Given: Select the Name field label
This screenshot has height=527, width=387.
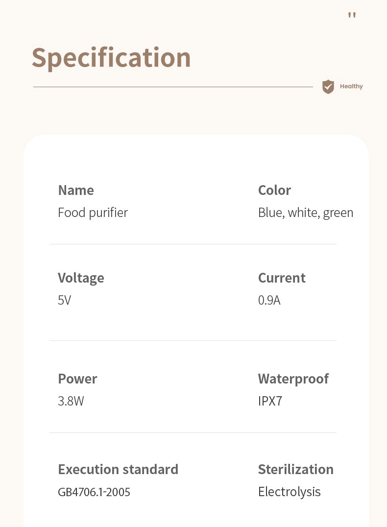Looking at the screenshot, I should [x=76, y=190].
